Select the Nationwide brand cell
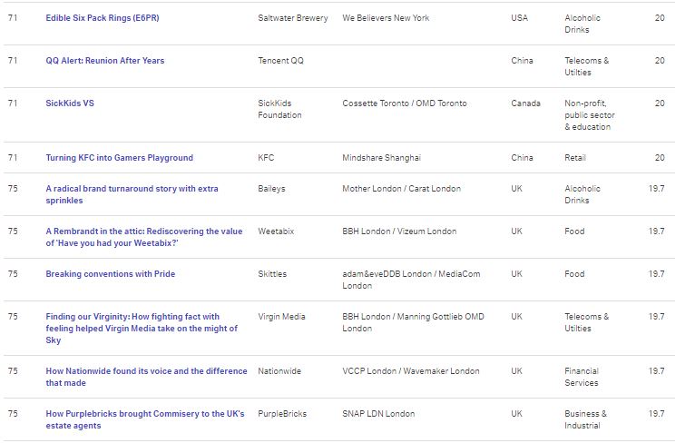 (x=279, y=370)
